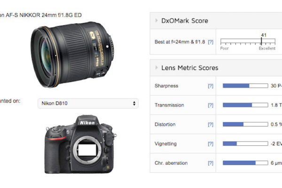Click the Sharpness score bar
Image resolution: width=282 pixels, height=188 pixels.
tap(245, 86)
